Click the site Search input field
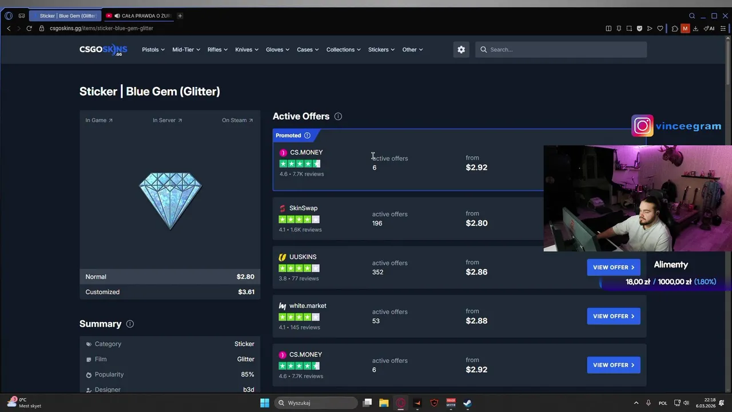Viewport: 732px width, 412px height. coord(561,50)
